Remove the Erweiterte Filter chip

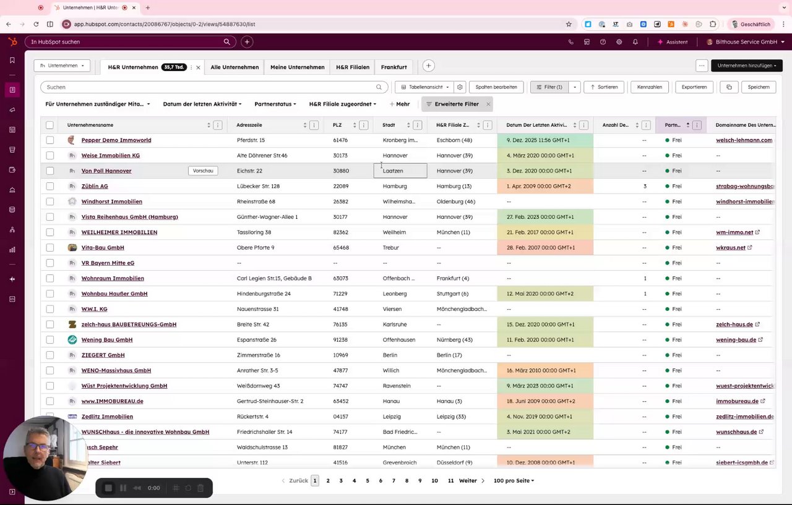488,104
